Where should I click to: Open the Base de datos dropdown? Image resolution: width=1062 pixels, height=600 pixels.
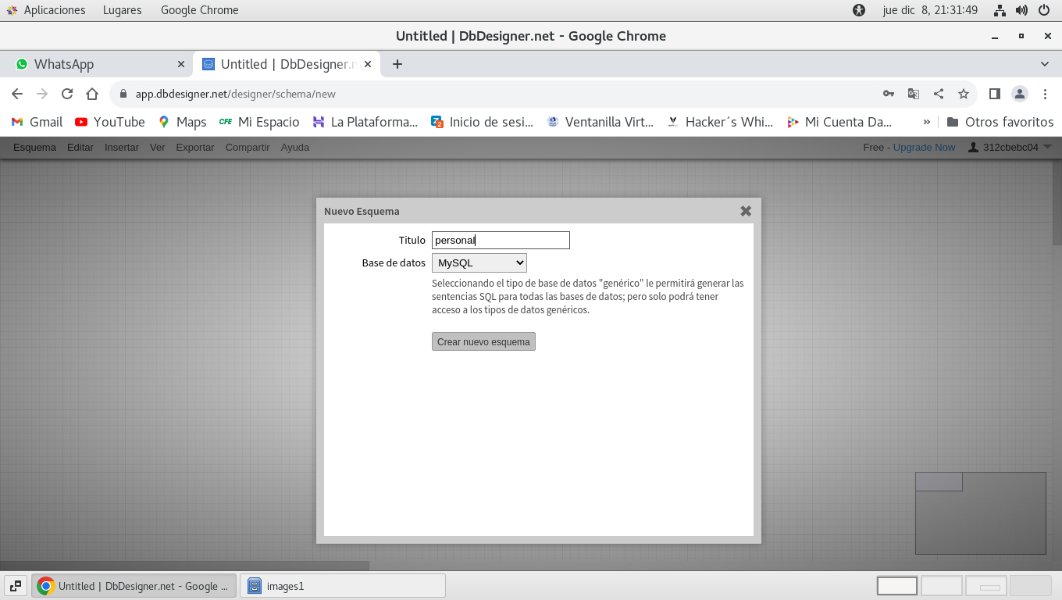click(479, 263)
